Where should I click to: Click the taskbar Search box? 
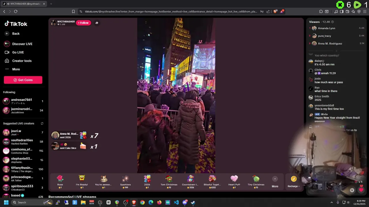(32, 202)
